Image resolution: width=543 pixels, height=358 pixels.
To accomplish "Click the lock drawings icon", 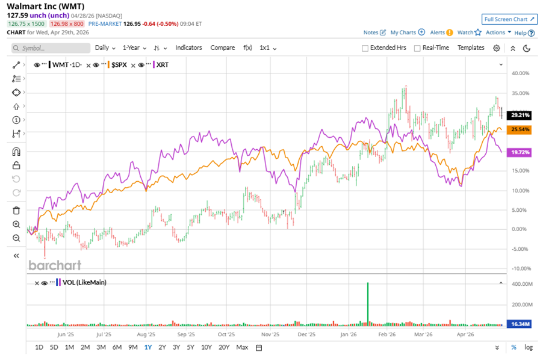I will click(16, 165).
